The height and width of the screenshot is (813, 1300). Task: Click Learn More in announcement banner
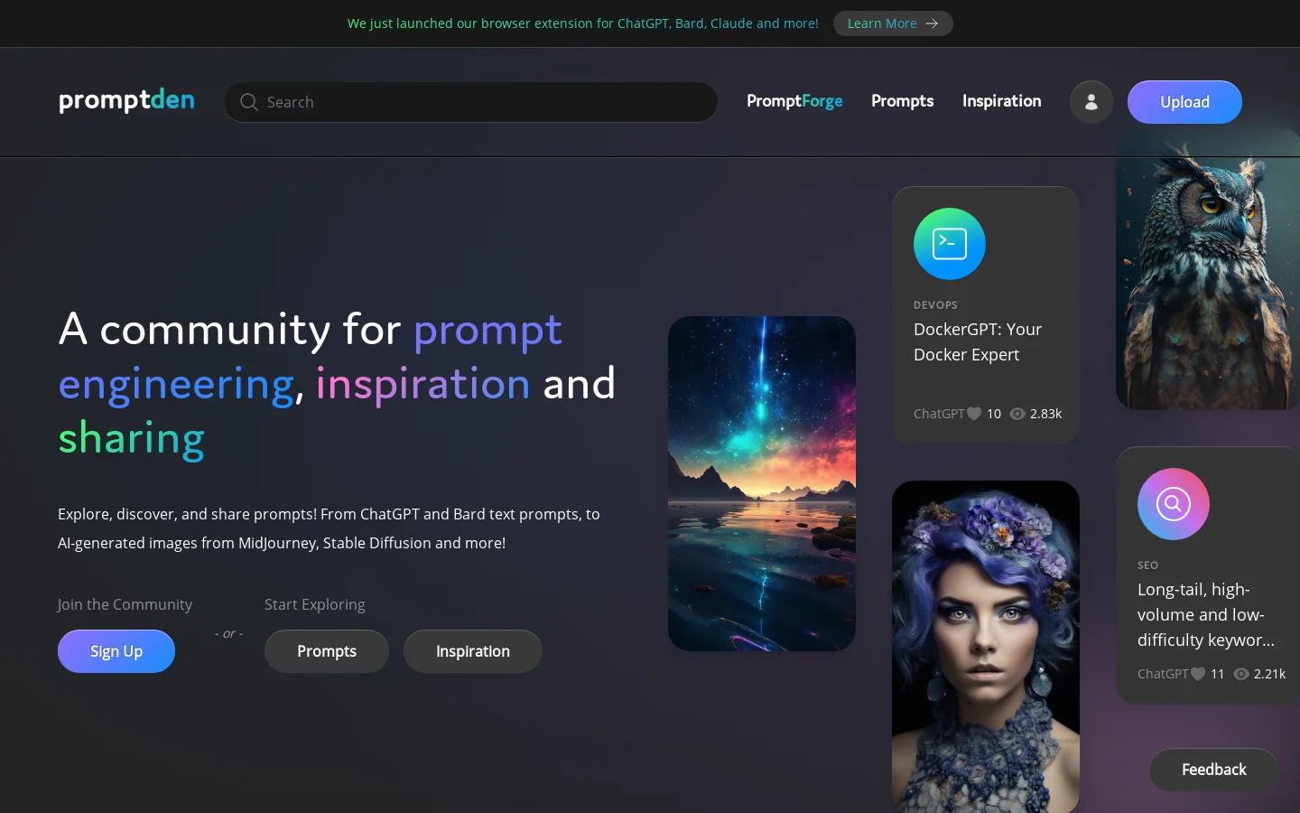coord(893,23)
